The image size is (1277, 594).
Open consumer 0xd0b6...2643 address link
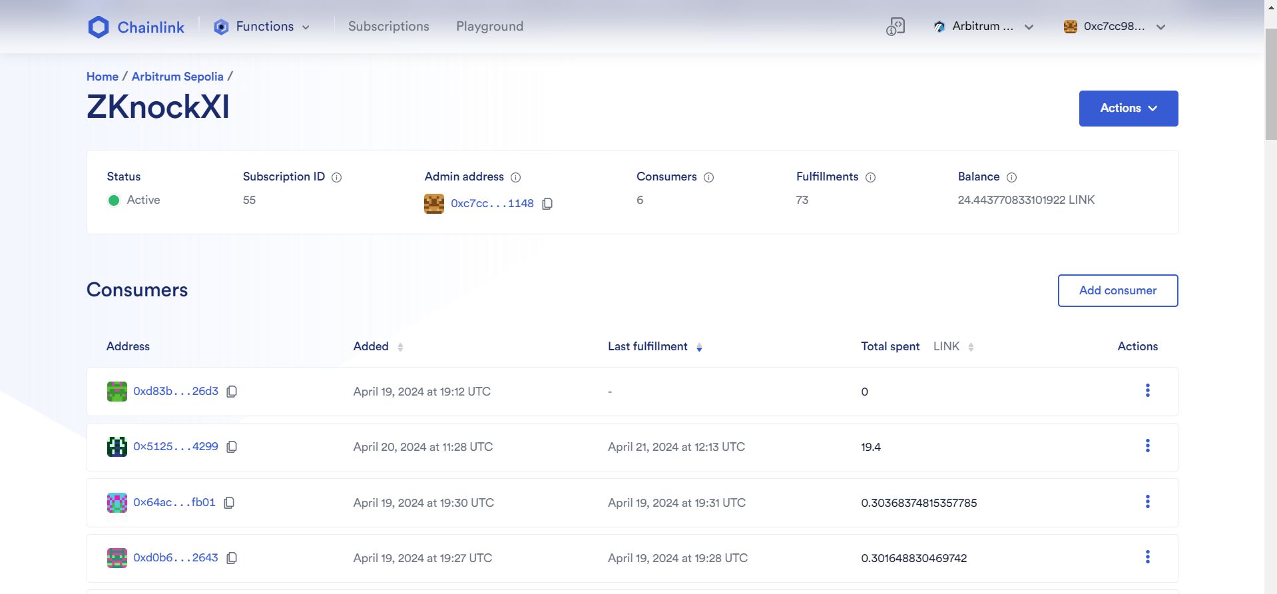point(176,558)
